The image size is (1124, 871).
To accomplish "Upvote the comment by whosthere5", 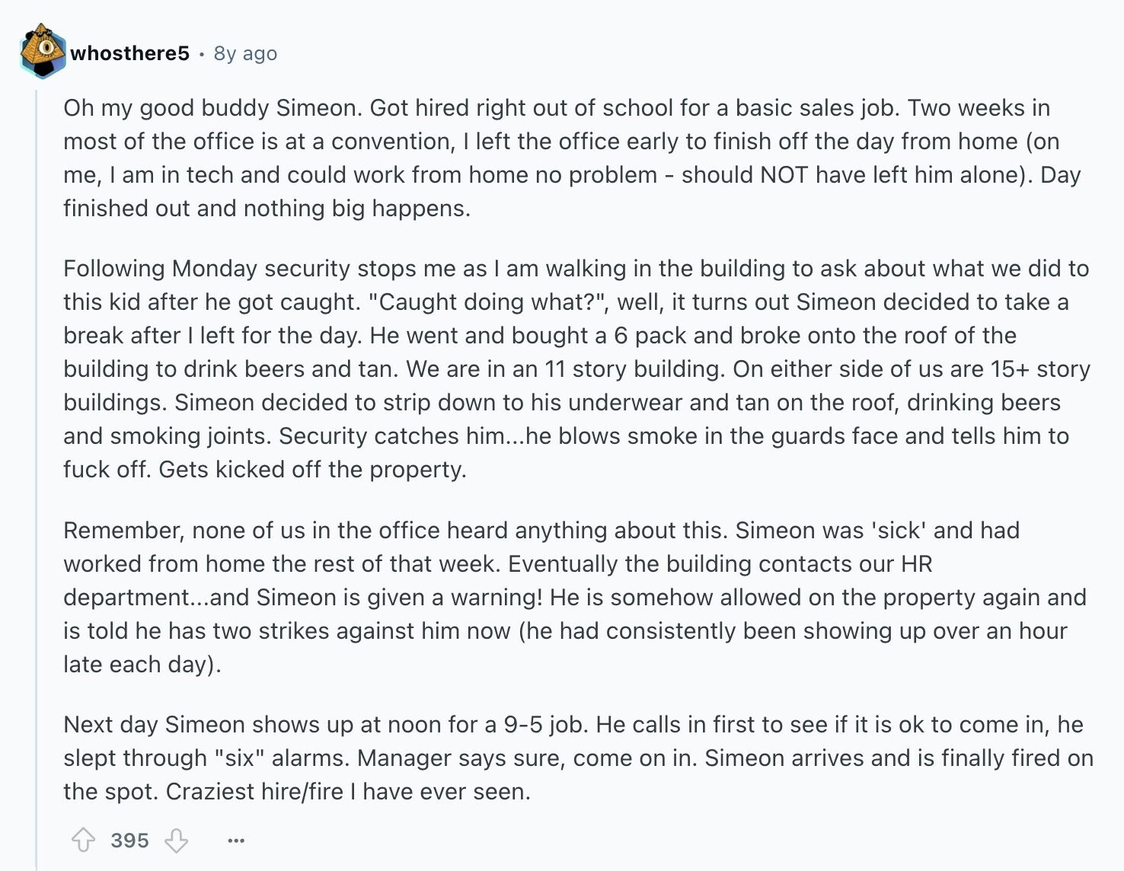I will click(x=84, y=841).
